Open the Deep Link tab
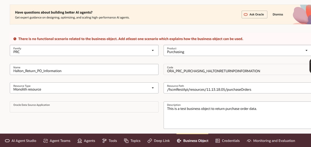This screenshot has width=311, height=147. (159, 141)
